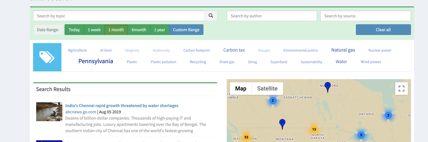Set date range to 1 month
Image resolution: width=428 pixels, height=142 pixels.
point(116,30)
